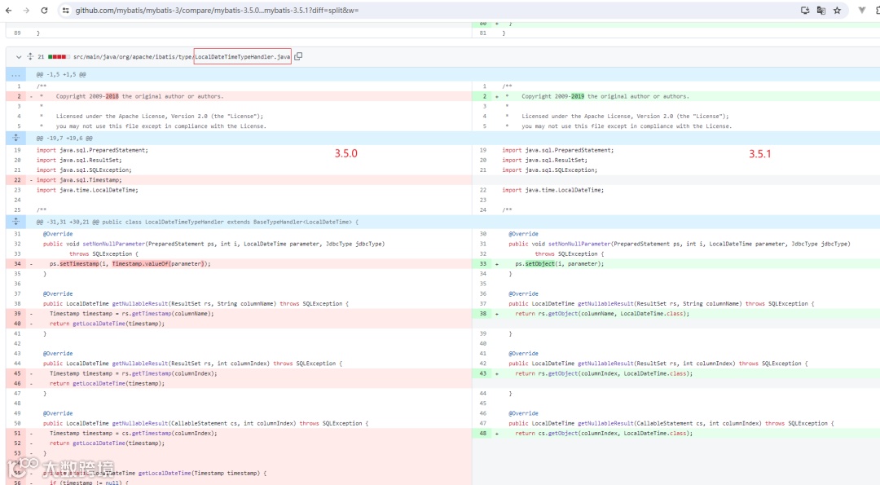880x485 pixels.
Task: Expand all lines of LocalDateTimeTypeHandler.java diff
Action: 30,56
